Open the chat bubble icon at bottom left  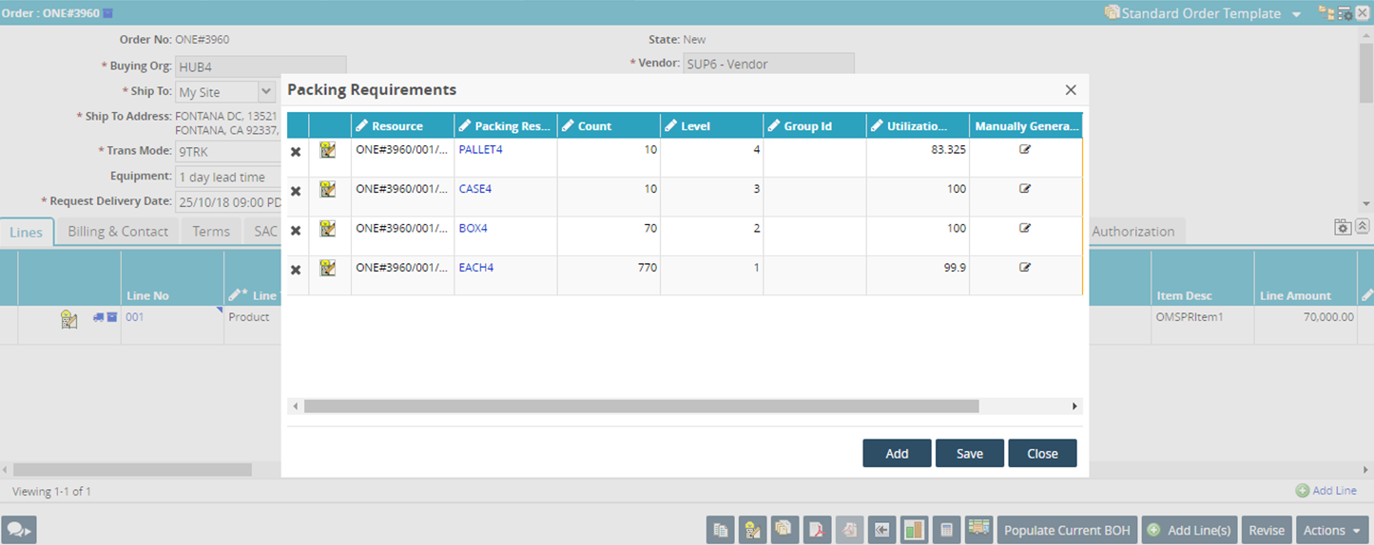19,530
